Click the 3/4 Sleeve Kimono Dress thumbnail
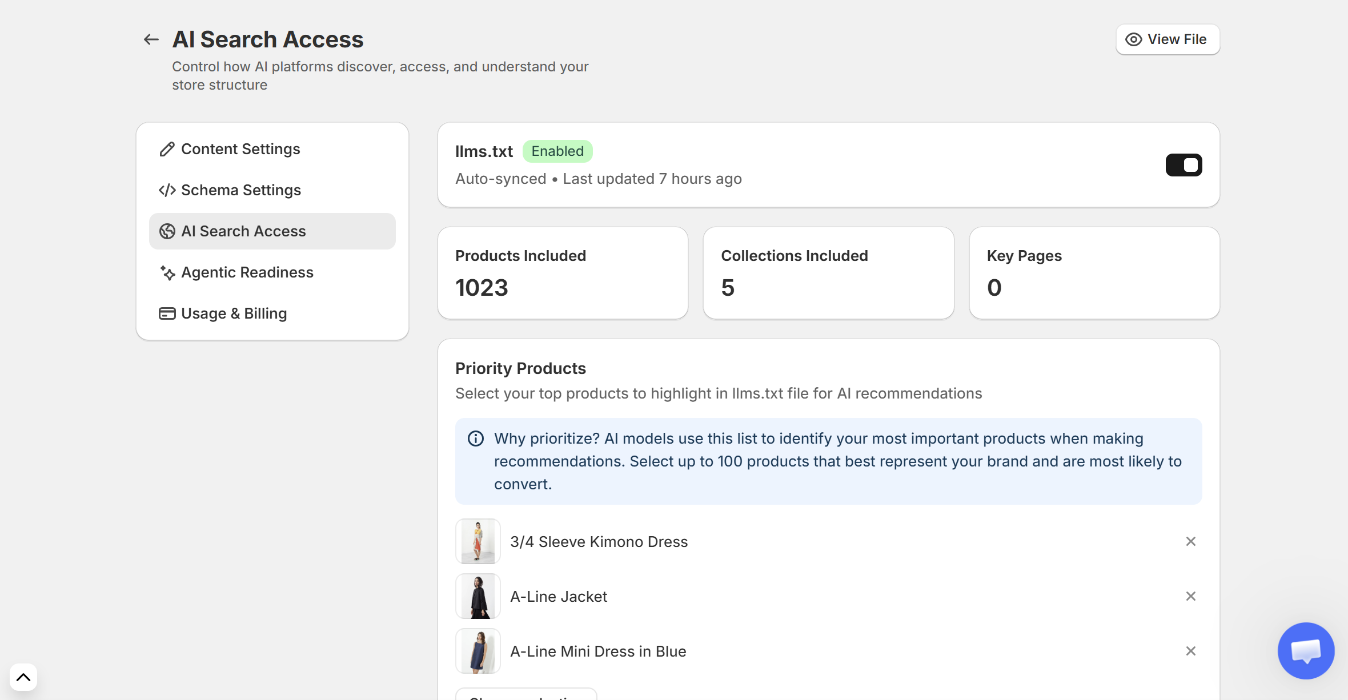This screenshot has height=700, width=1348. [478, 541]
